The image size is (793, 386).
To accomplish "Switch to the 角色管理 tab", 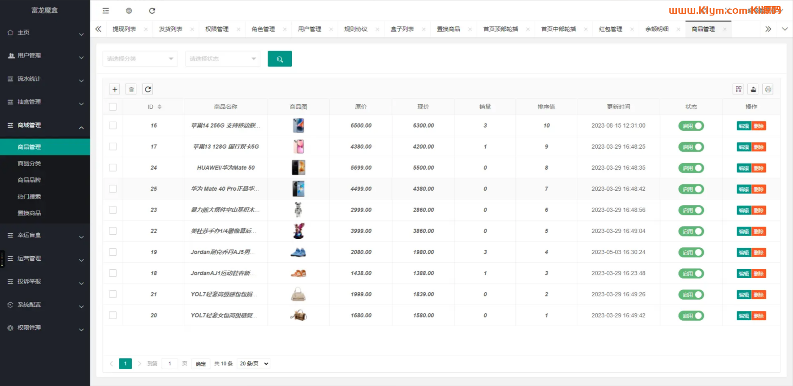I will click(x=263, y=29).
